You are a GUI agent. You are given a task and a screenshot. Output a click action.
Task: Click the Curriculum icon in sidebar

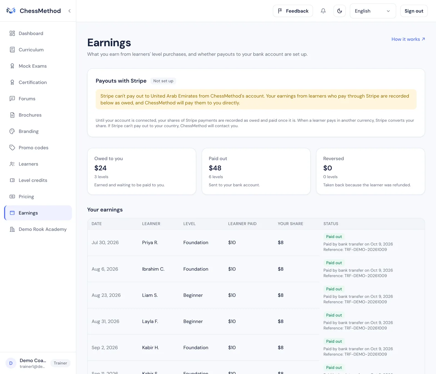click(12, 50)
